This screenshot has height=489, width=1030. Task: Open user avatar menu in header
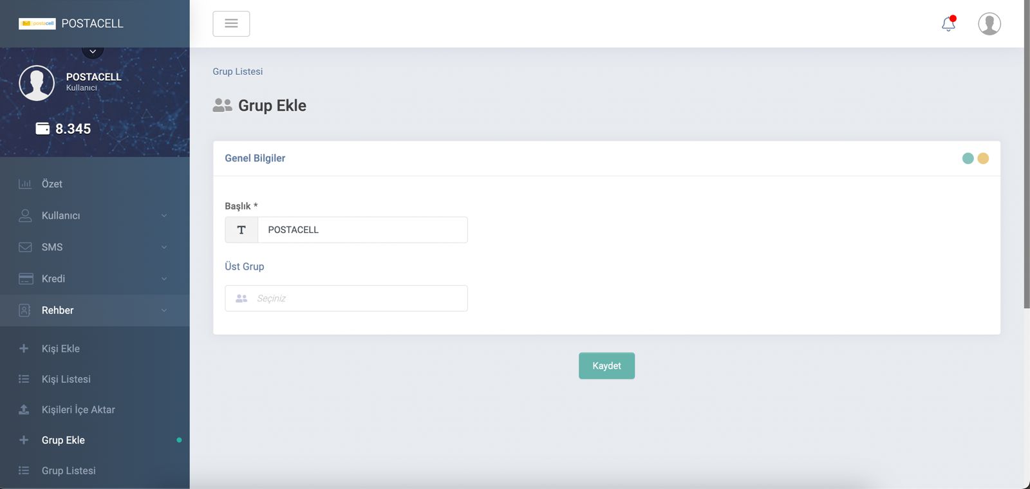989,24
